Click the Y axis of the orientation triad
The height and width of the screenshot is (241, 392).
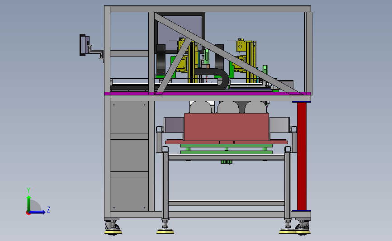pyautogui.click(x=29, y=203)
